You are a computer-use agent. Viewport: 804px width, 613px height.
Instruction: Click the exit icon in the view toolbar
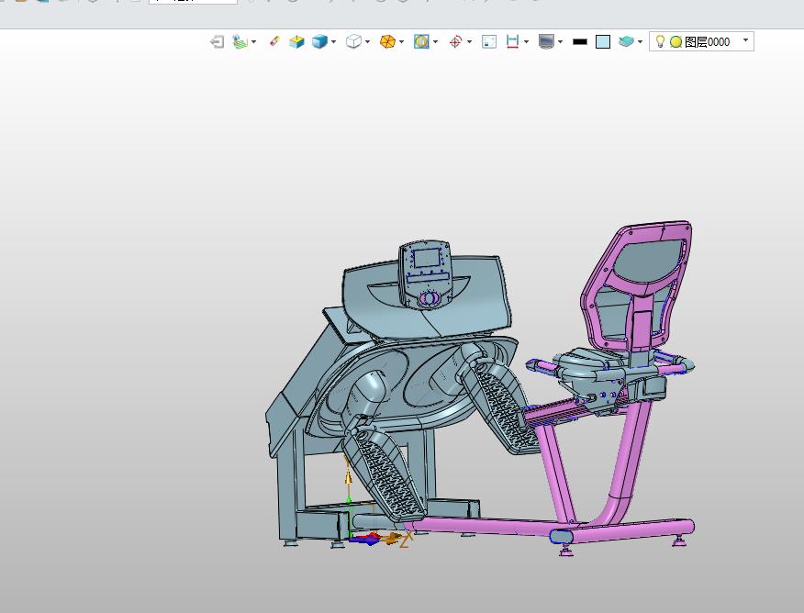(x=218, y=41)
